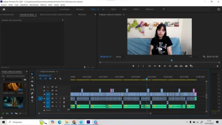Expand more workspaces chevron

pos(164,9)
